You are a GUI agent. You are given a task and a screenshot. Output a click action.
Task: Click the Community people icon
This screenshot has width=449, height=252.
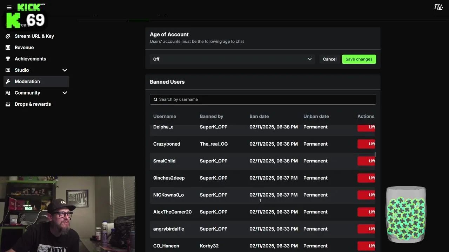coord(8,93)
